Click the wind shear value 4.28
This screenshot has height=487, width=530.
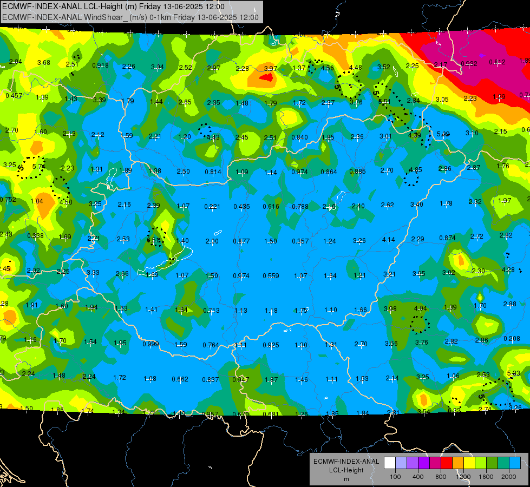point(508,269)
